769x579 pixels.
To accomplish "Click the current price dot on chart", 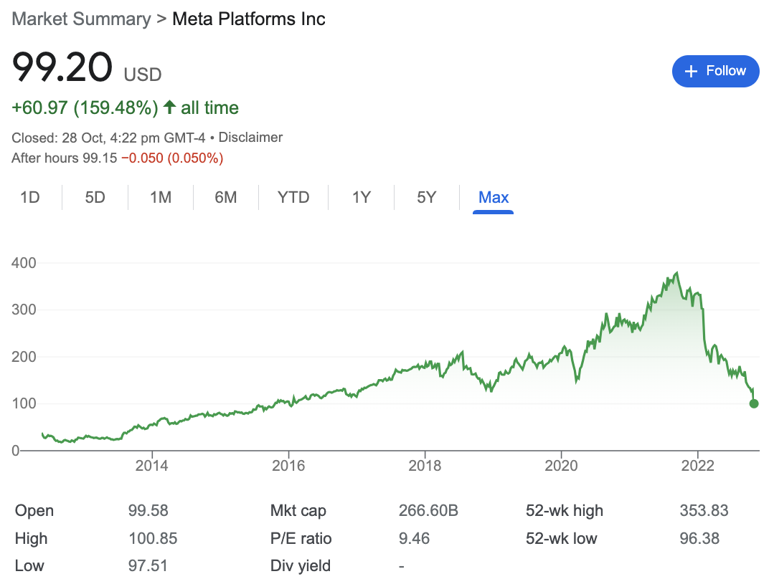I will point(754,403).
